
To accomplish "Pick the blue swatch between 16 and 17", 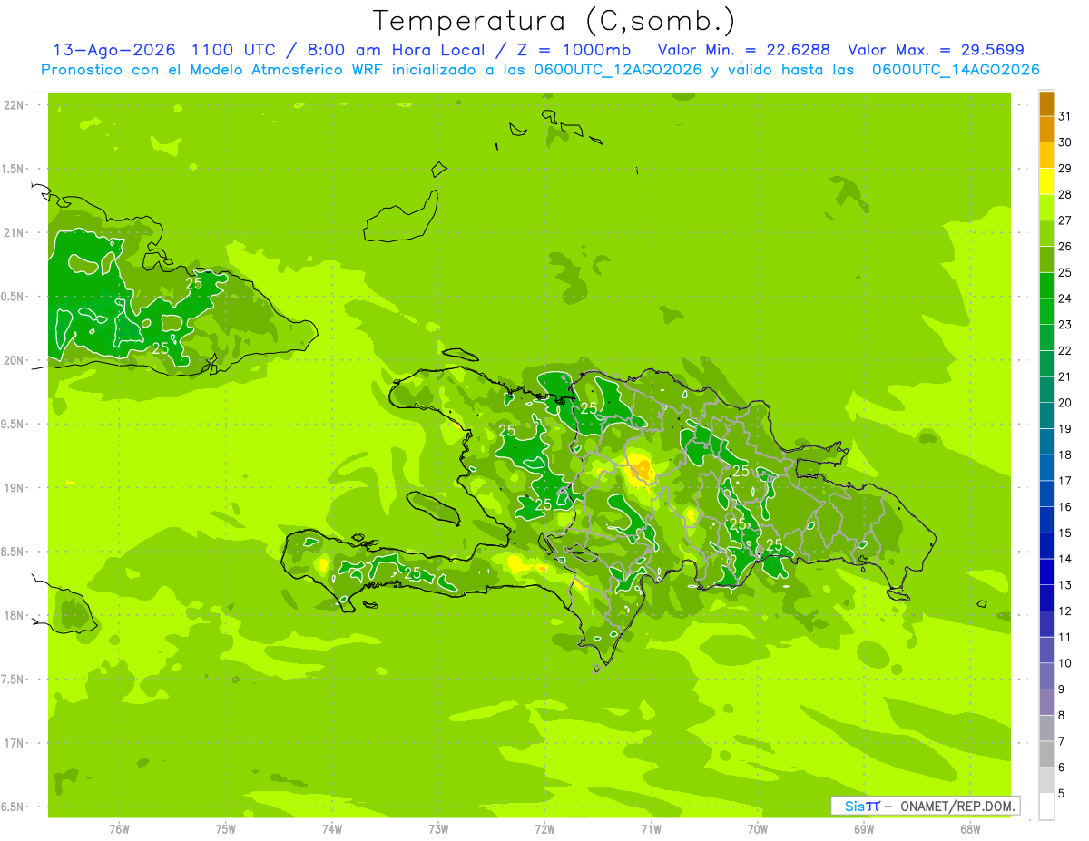I will [1046, 494].
